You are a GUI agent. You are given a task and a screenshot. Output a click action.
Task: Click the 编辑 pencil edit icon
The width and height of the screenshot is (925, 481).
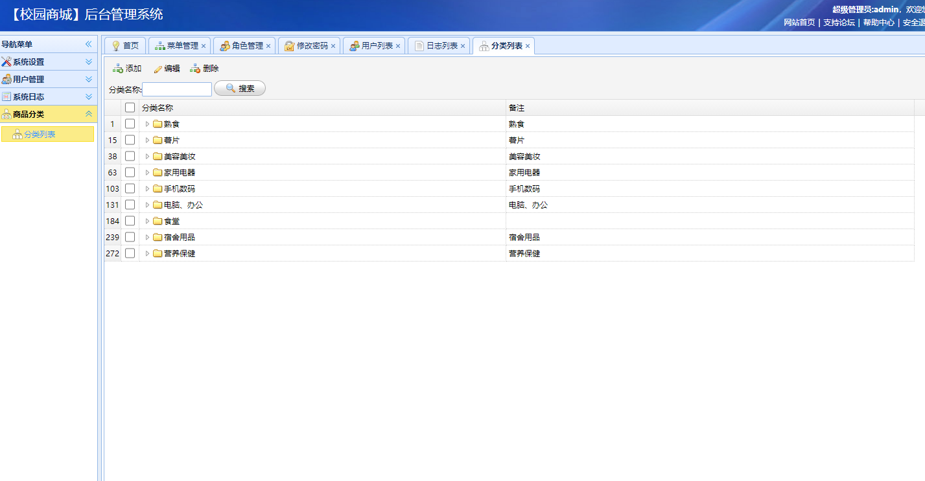point(158,69)
